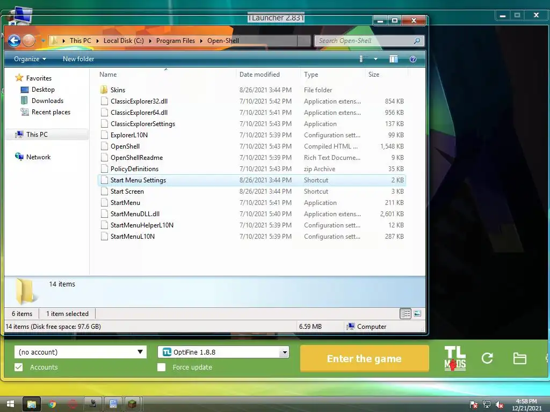The width and height of the screenshot is (550, 412).
Task: Sort by the Type column header
Action: click(x=311, y=74)
